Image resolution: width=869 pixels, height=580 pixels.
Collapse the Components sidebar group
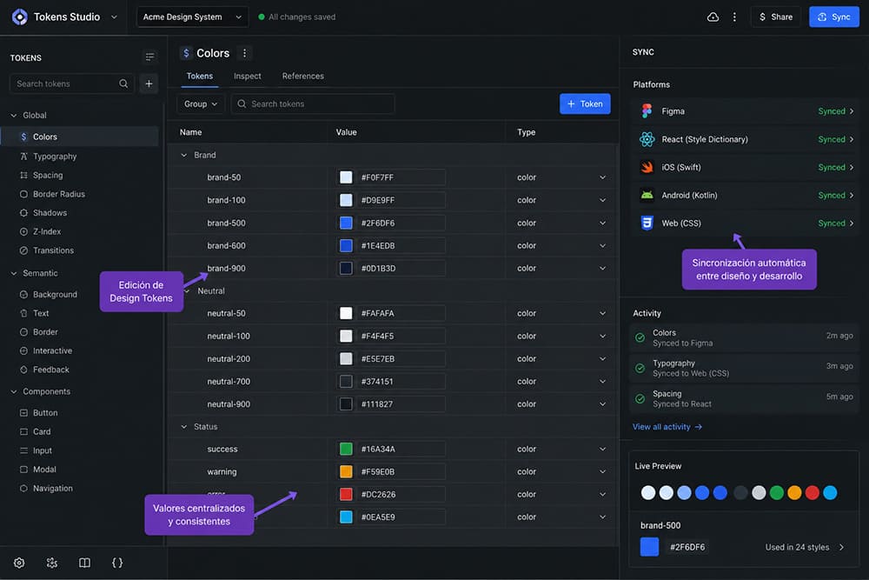[14, 391]
